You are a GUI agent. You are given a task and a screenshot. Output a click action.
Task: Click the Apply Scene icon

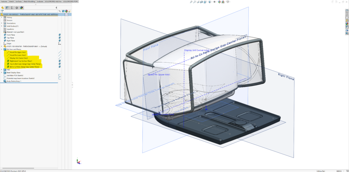[x=223, y=2]
